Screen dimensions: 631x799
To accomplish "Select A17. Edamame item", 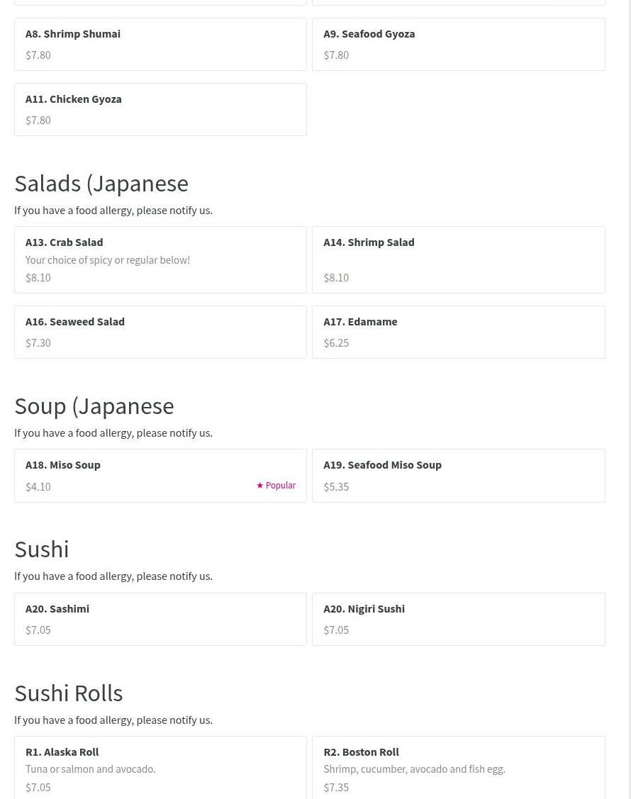I will pyautogui.click(x=458, y=332).
